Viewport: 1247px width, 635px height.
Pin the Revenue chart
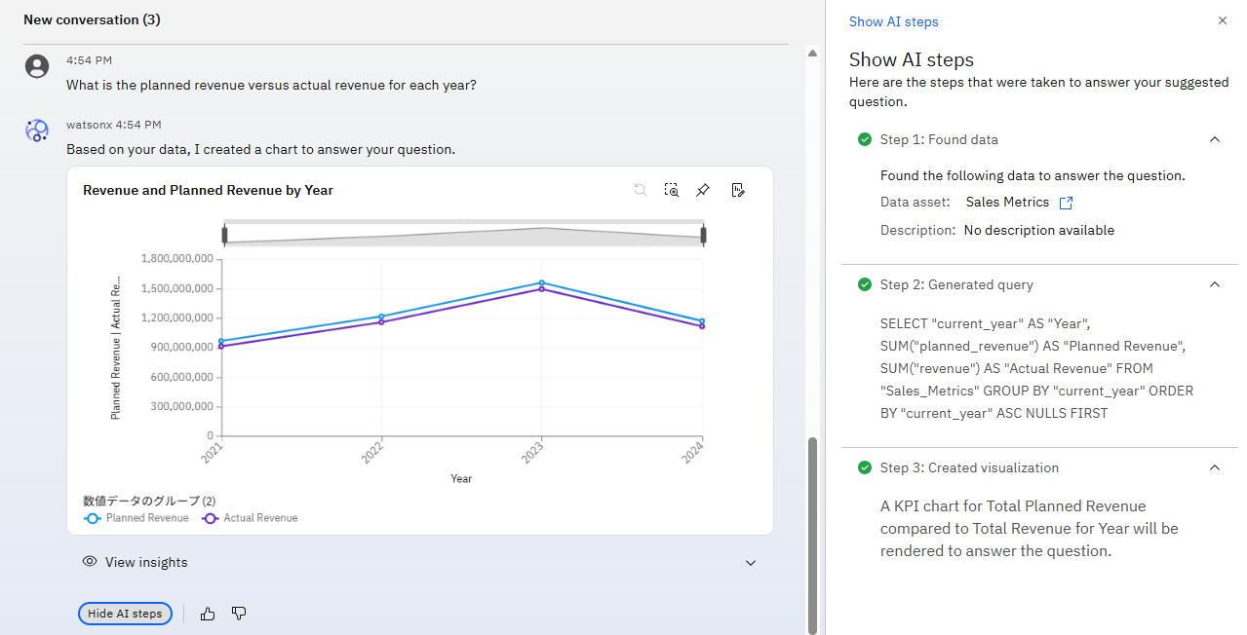click(x=703, y=190)
